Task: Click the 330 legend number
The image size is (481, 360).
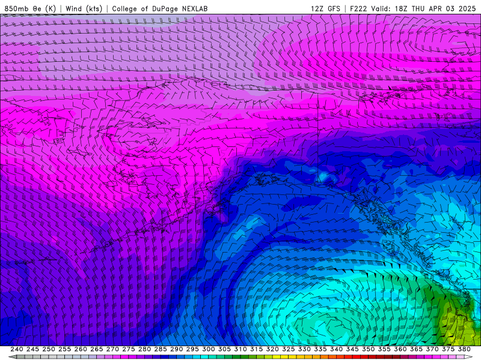Action: pyautogui.click(x=304, y=349)
